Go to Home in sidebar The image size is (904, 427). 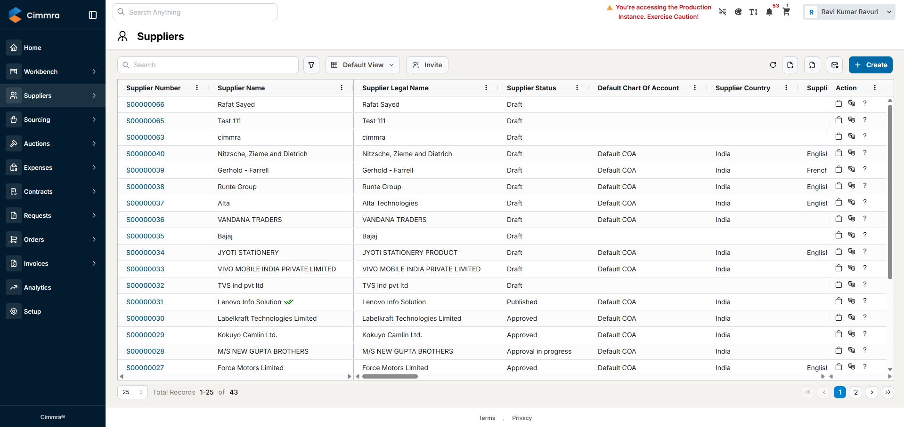pos(53,47)
